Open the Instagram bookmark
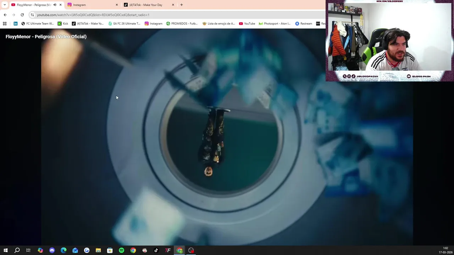454x255 pixels. click(153, 24)
